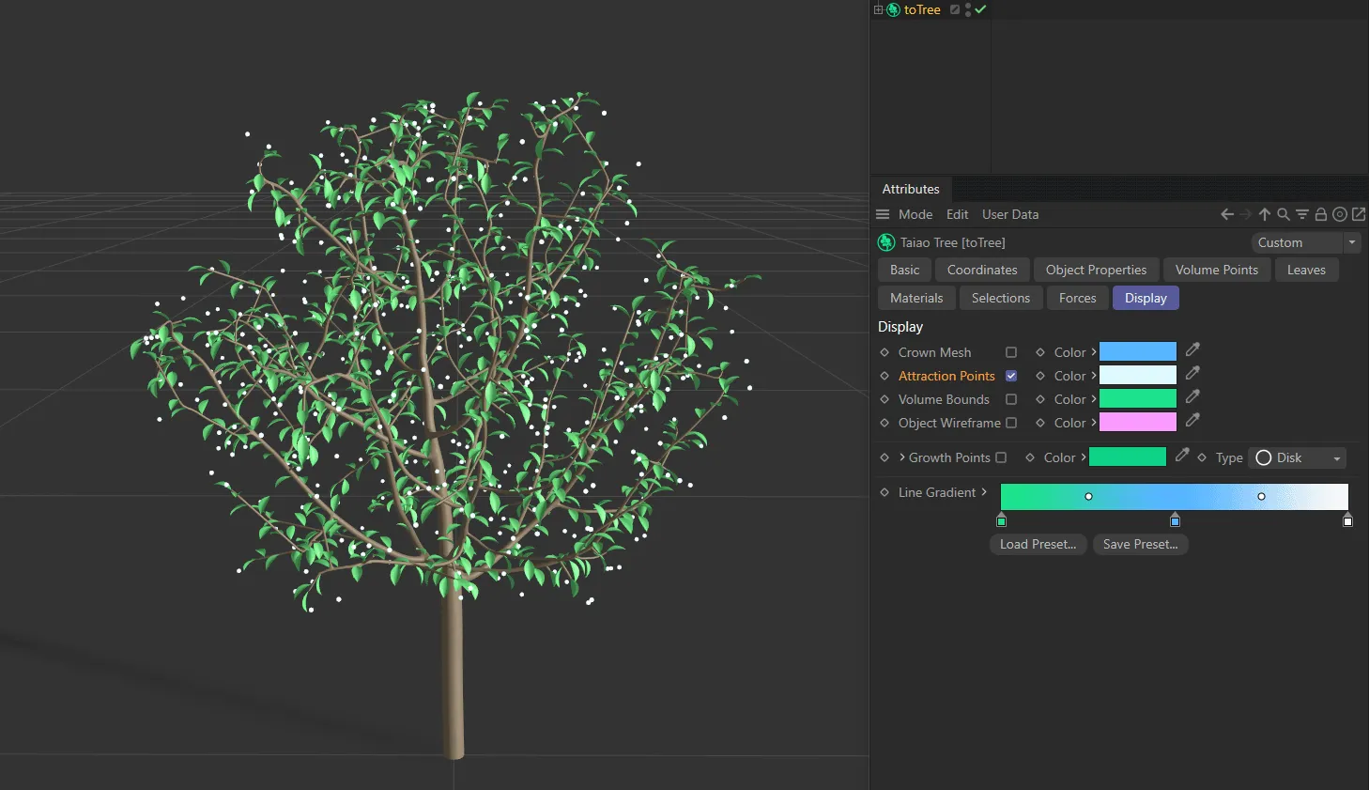Lock the Attributes panel with padlock icon
This screenshot has height=790, width=1369.
[x=1321, y=214]
